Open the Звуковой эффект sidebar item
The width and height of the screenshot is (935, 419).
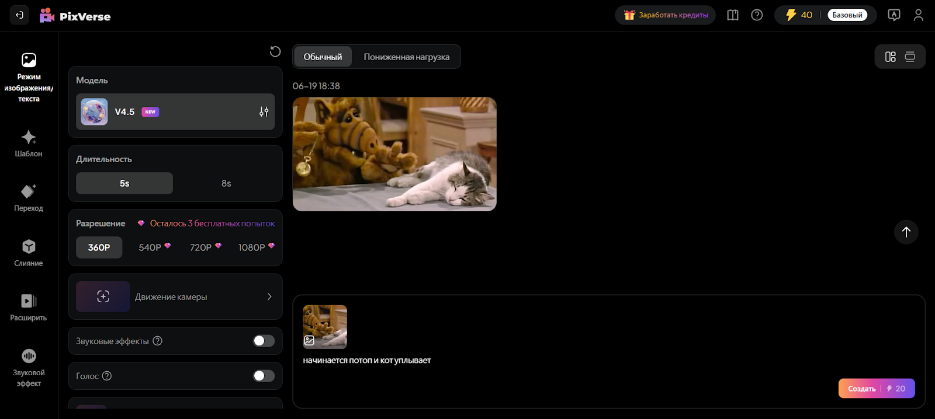click(29, 368)
